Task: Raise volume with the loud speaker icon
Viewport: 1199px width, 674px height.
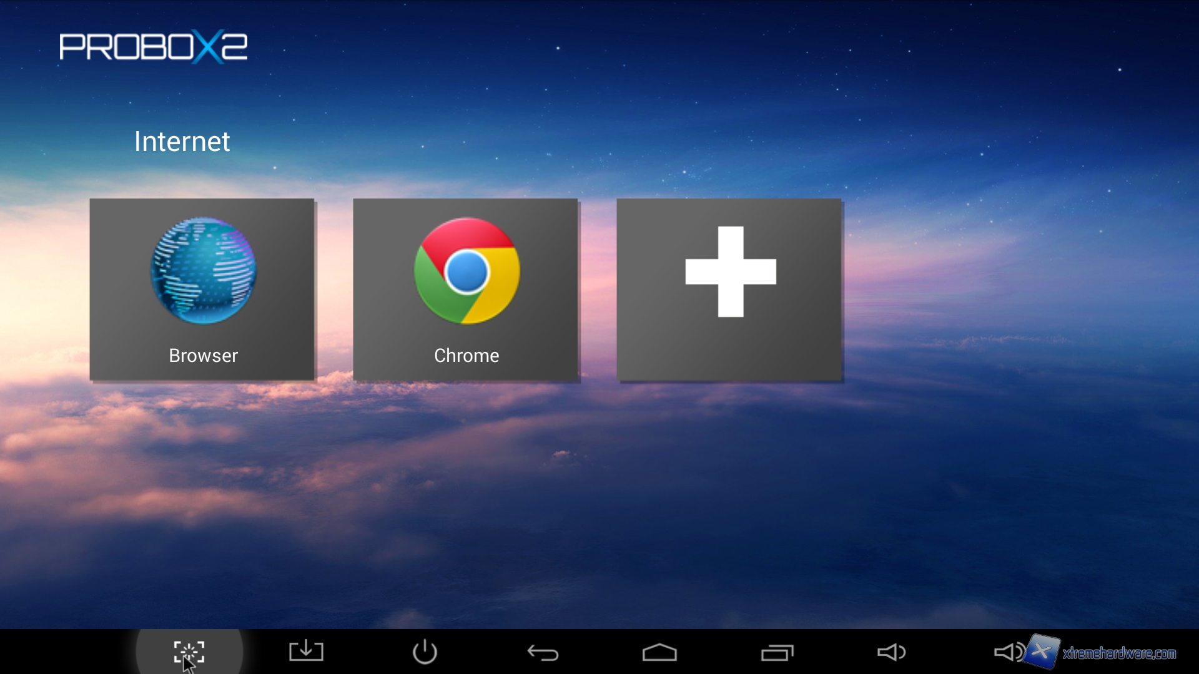Action: coord(1007,653)
